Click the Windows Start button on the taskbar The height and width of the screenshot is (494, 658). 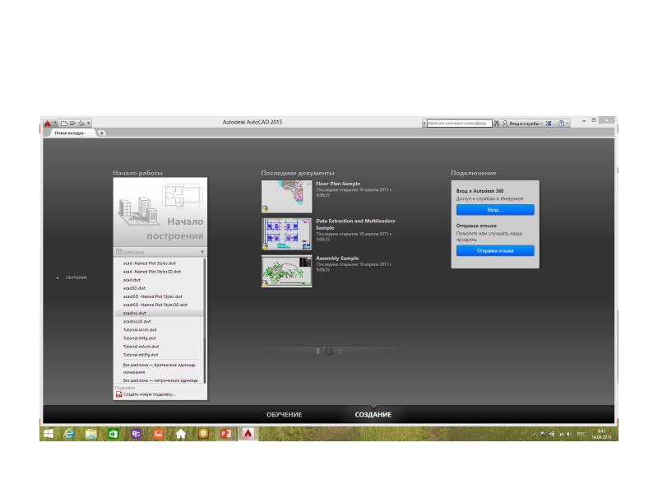49,434
